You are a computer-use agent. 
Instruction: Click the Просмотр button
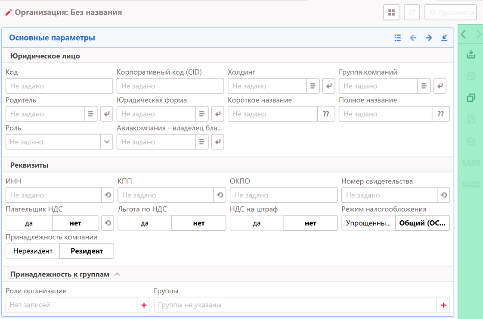pyautogui.click(x=451, y=13)
